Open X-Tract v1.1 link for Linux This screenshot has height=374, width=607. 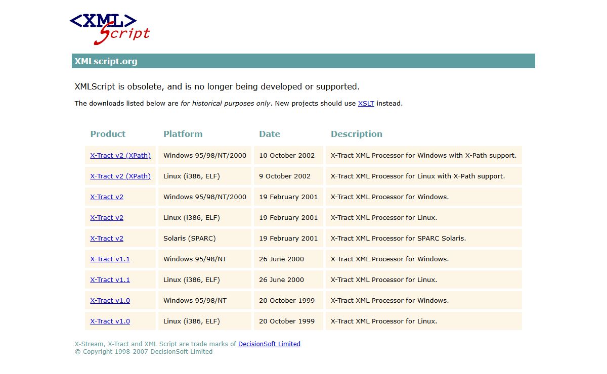coord(110,279)
